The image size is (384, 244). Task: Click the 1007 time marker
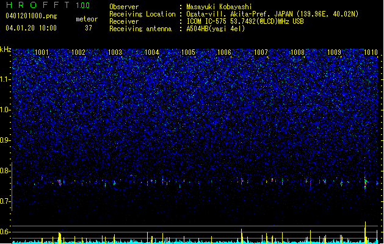[261, 52]
